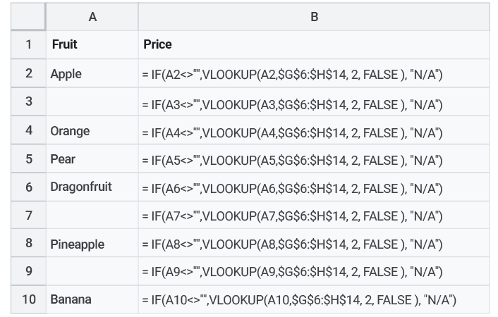Click the Fruit header cell

point(92,45)
